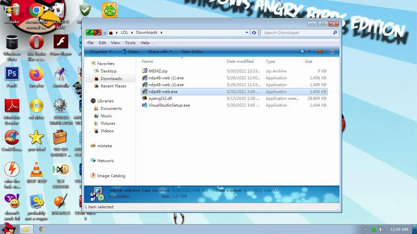
Task: Click the Open toolbar button
Action: pyautogui.click(x=130, y=51)
